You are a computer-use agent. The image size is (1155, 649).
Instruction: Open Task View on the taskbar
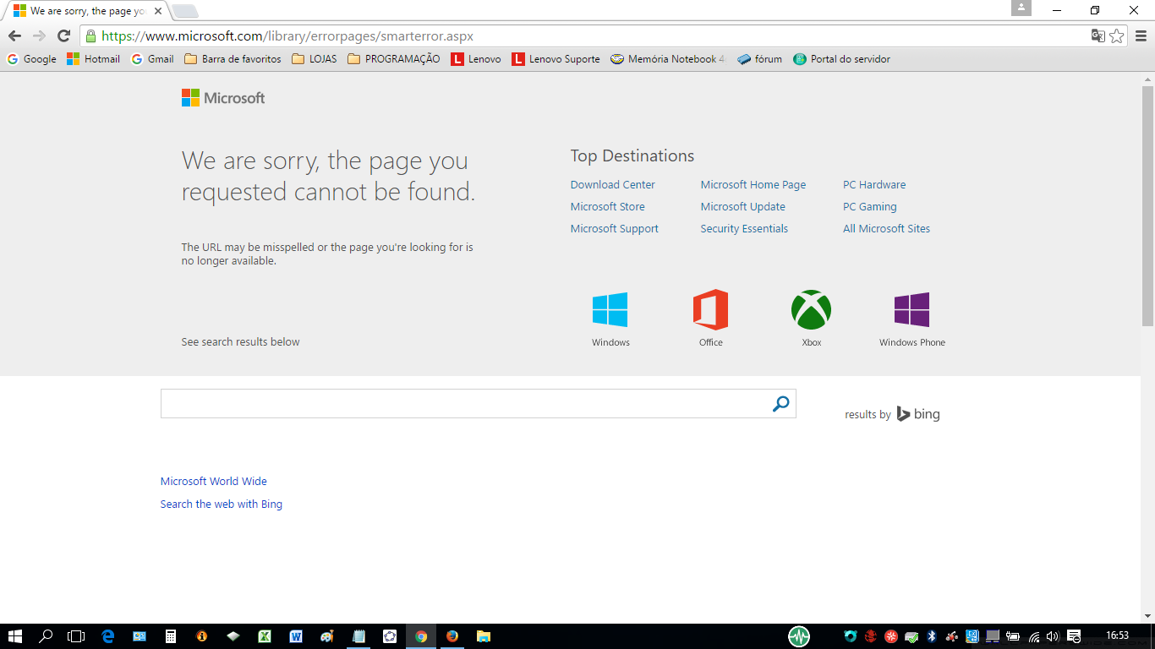(76, 636)
